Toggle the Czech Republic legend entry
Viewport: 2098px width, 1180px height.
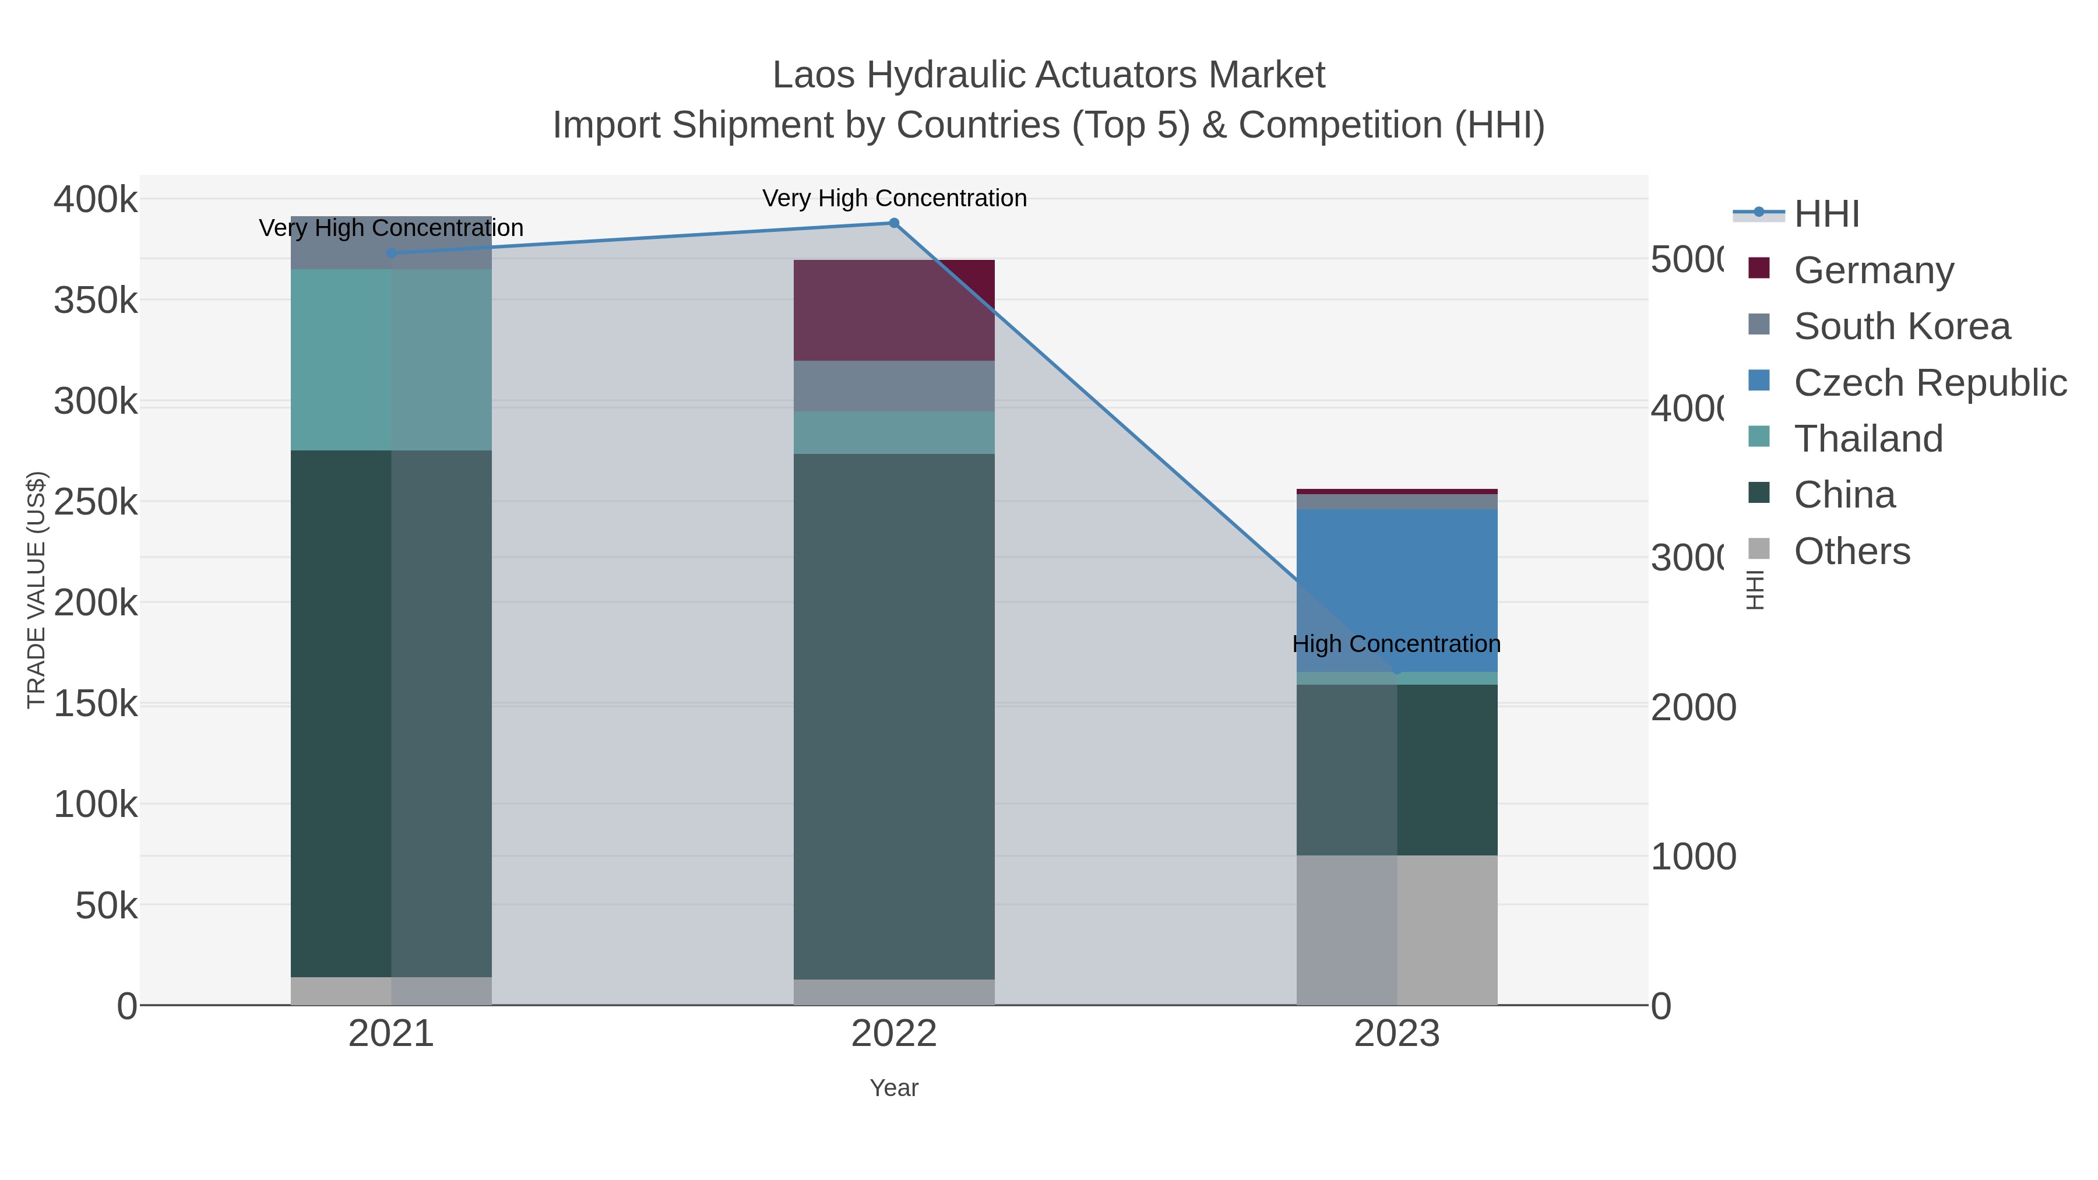[1907, 382]
